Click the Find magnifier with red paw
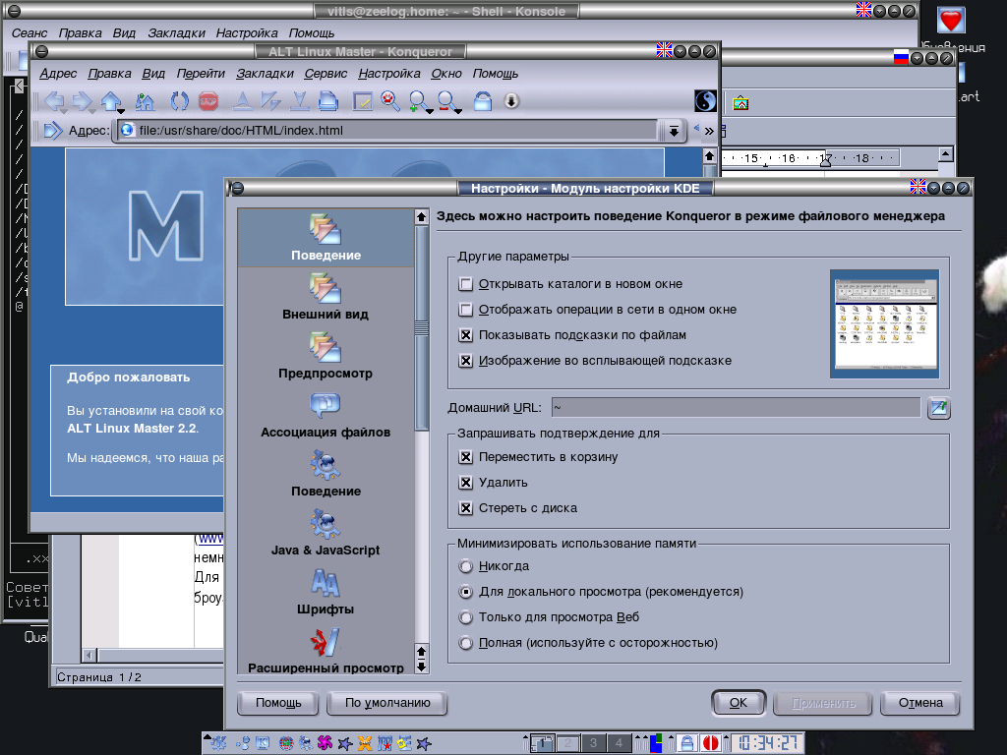The width and height of the screenshot is (1007, 755). pyautogui.click(x=389, y=101)
